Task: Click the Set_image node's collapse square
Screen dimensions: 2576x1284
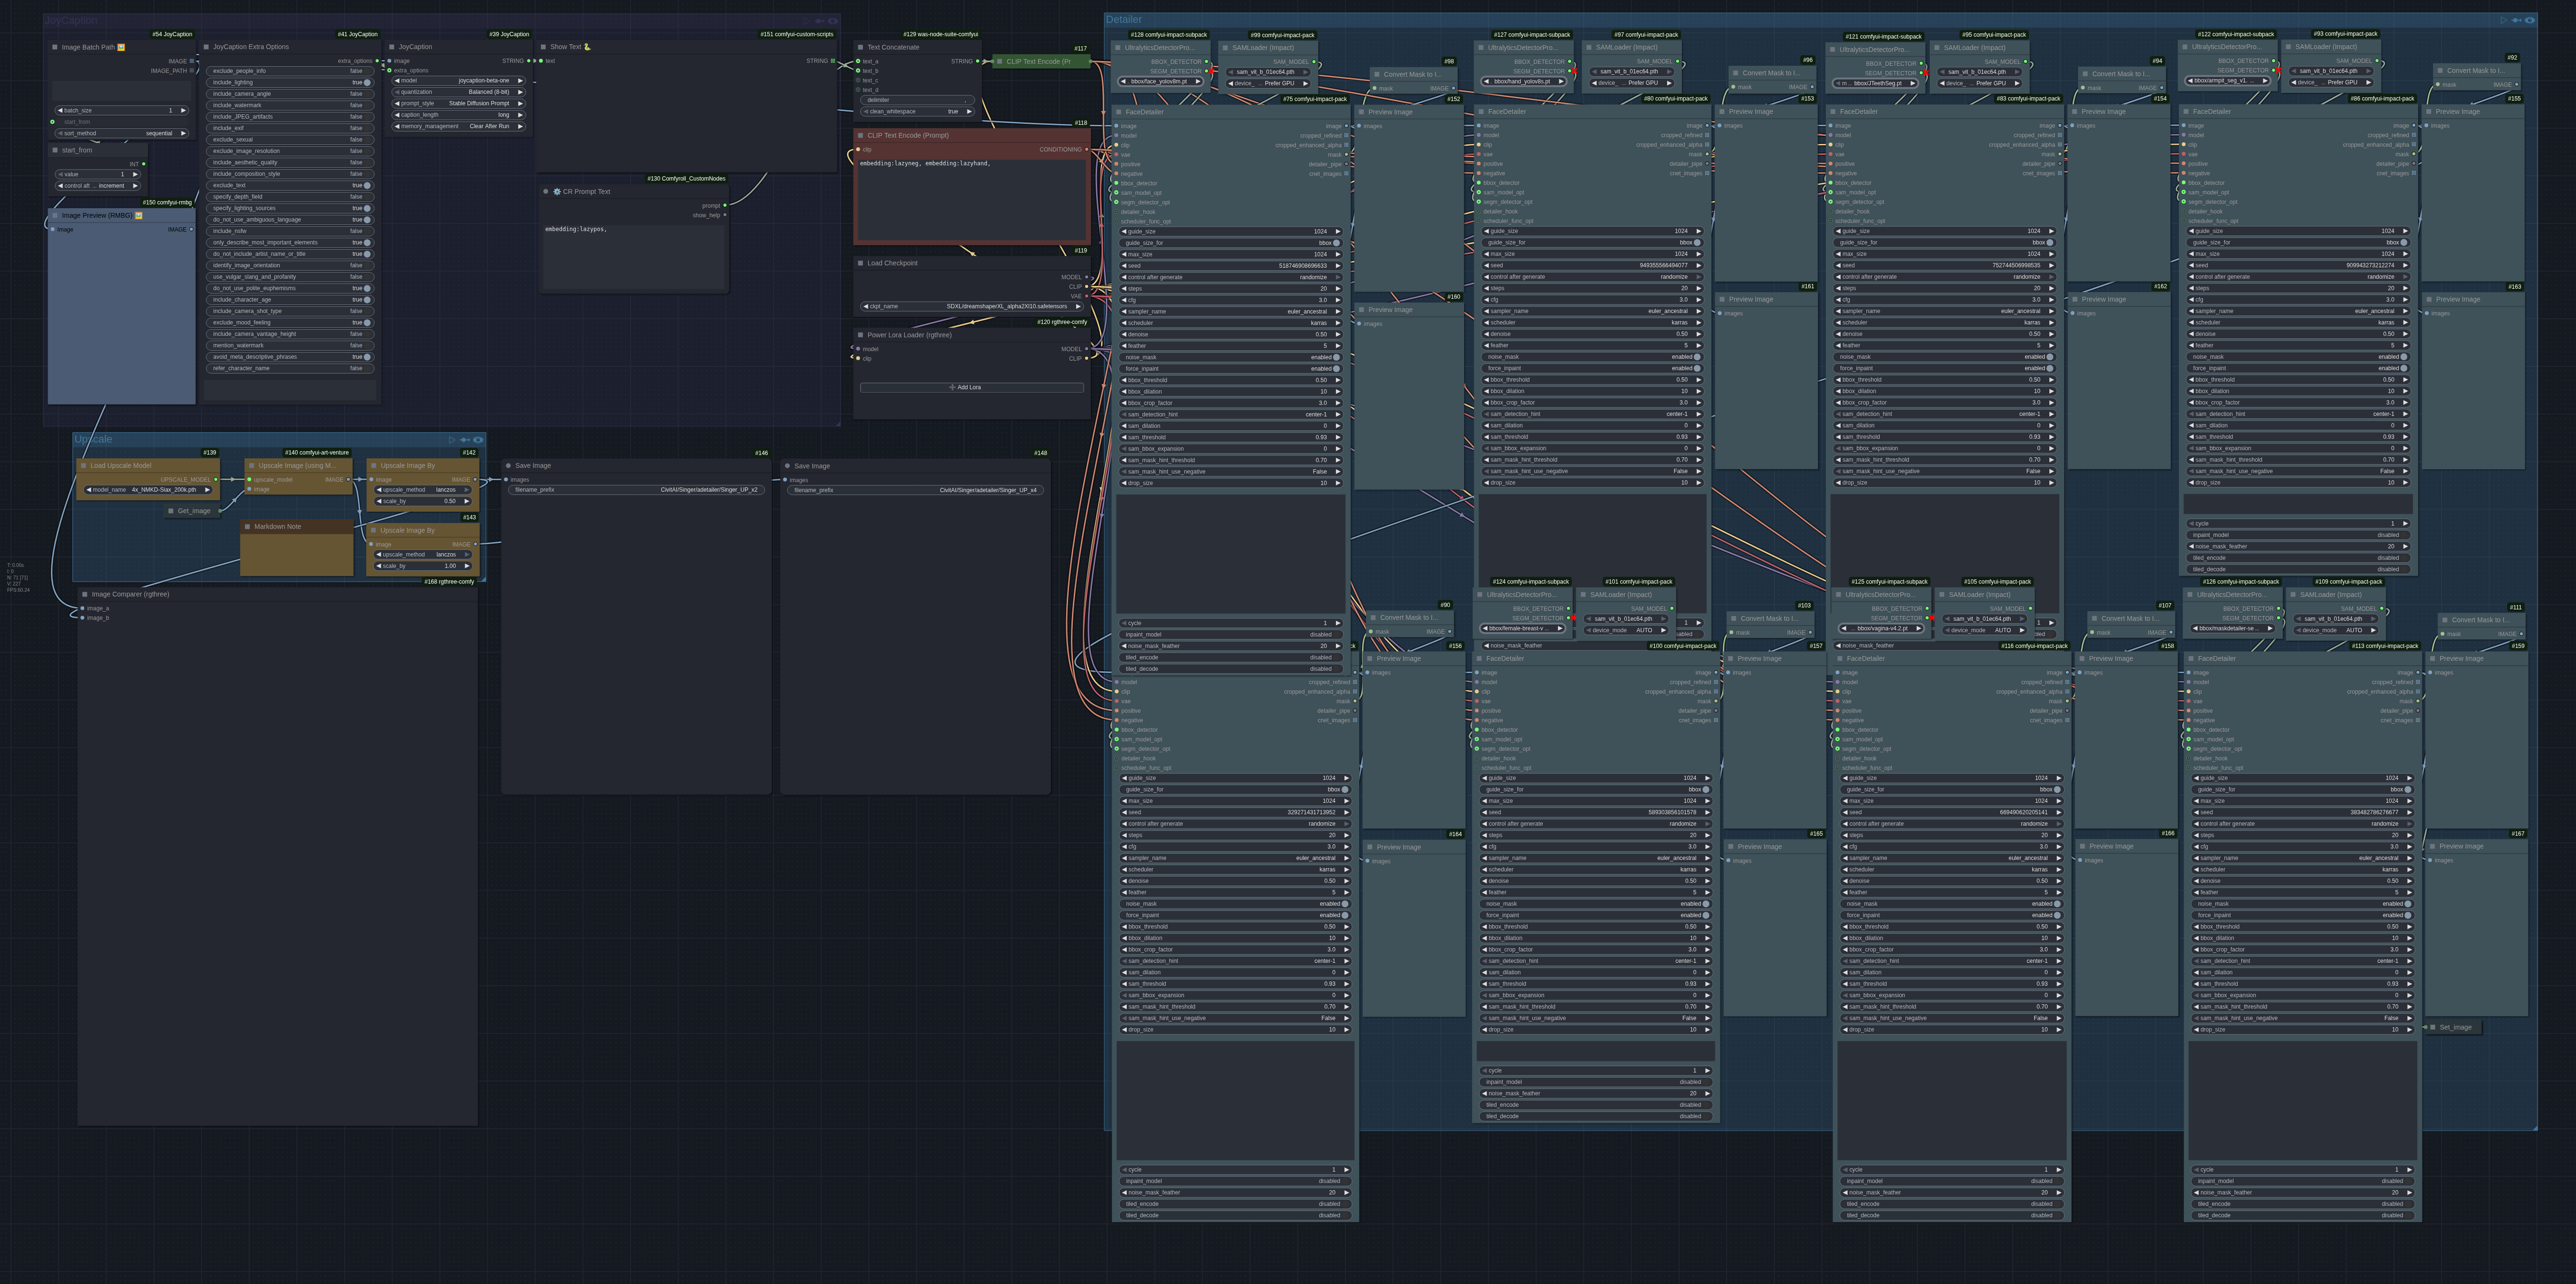Action: click(2433, 1027)
